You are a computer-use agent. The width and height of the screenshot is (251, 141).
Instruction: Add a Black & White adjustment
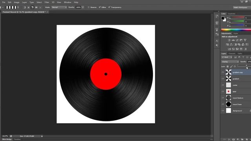click(x=235, y=45)
